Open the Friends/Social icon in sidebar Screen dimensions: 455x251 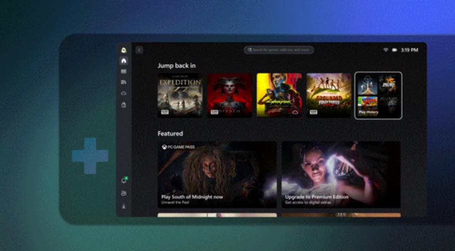pos(124,193)
